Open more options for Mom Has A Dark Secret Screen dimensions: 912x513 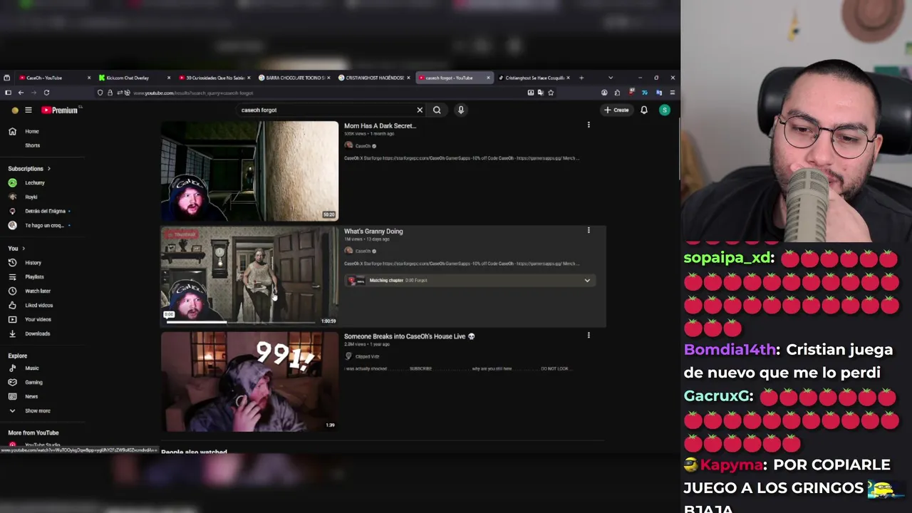point(589,125)
